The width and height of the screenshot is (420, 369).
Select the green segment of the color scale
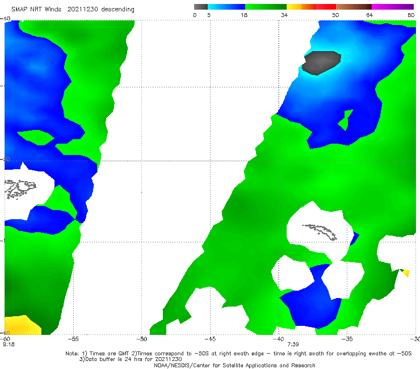(x=266, y=7)
